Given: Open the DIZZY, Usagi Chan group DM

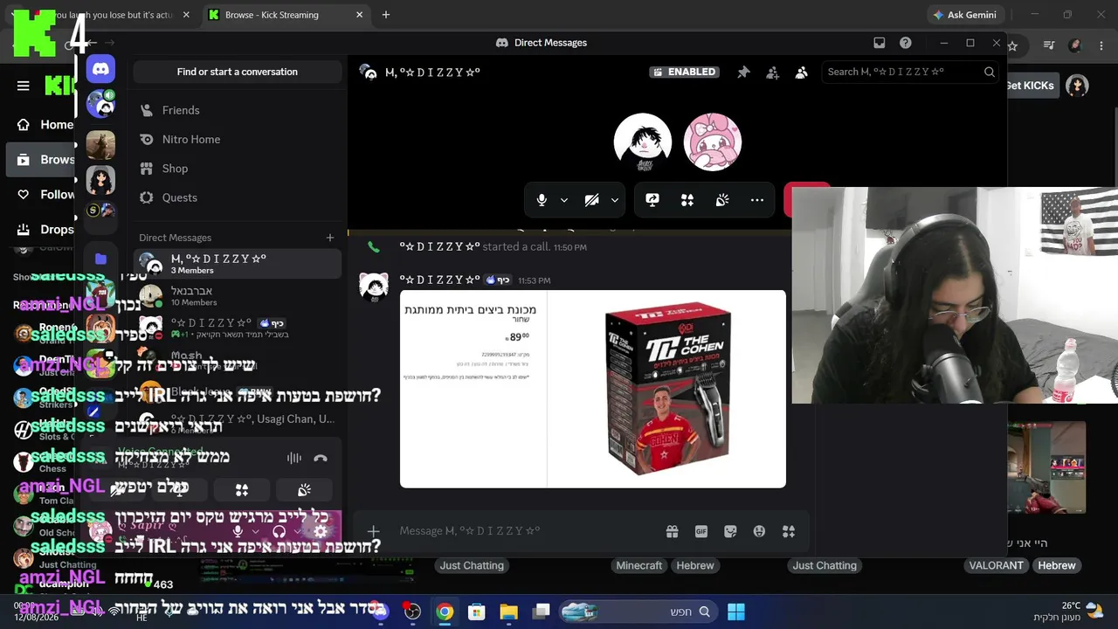Looking at the screenshot, I should [238, 423].
